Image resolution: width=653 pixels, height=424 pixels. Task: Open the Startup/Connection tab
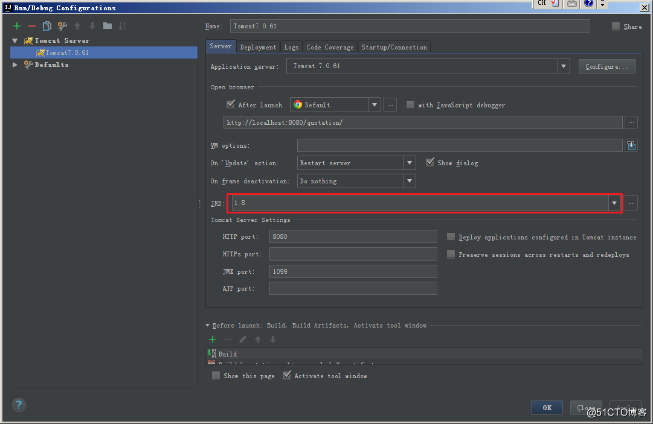394,47
